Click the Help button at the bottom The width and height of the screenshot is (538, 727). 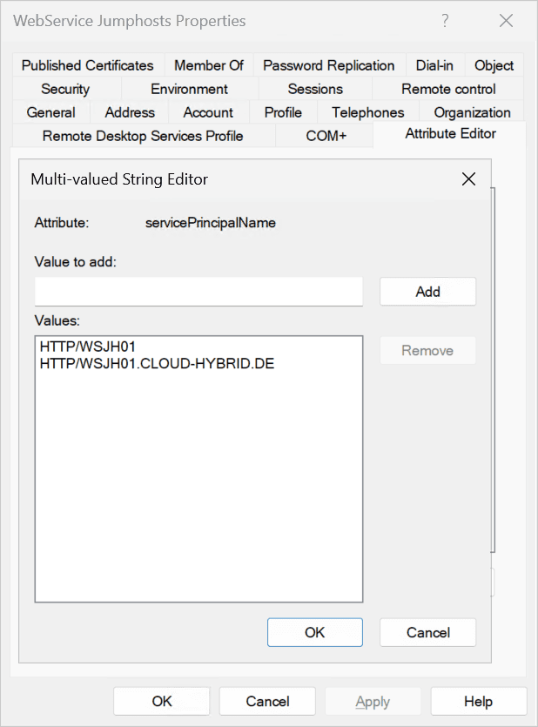[478, 701]
